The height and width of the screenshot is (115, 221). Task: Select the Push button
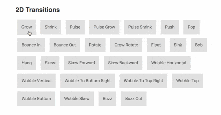pyautogui.click(x=170, y=27)
